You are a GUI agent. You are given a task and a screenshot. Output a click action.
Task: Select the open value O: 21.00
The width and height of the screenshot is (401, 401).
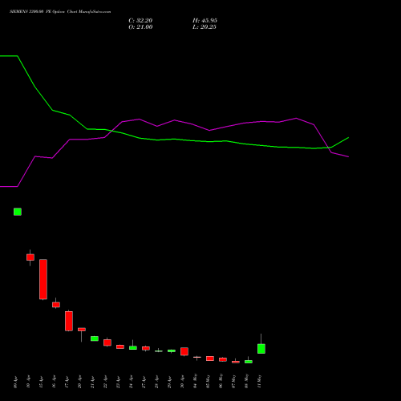coord(140,27)
